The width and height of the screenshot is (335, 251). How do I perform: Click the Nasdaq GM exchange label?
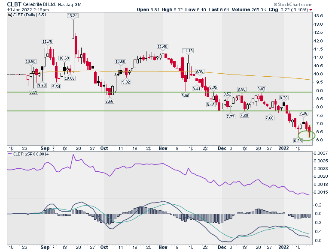click(70, 4)
